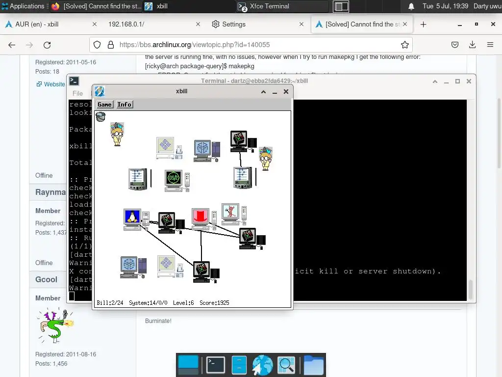Switch to the 192.168.0.1/ tab
This screenshot has width=502, height=377.
[155, 25]
